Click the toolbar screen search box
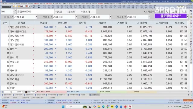 click(x=6, y=7)
